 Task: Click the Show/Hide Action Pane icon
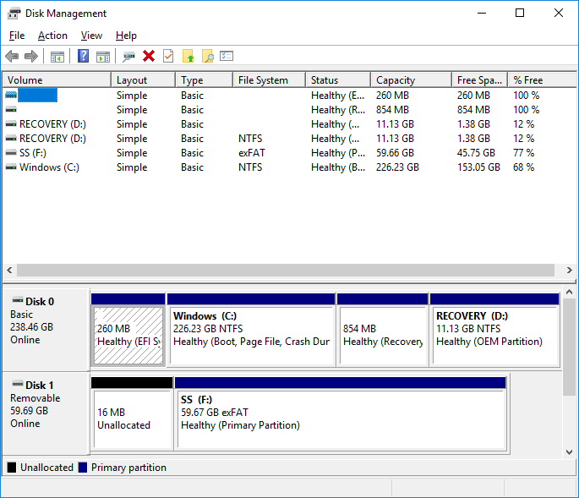[103, 57]
